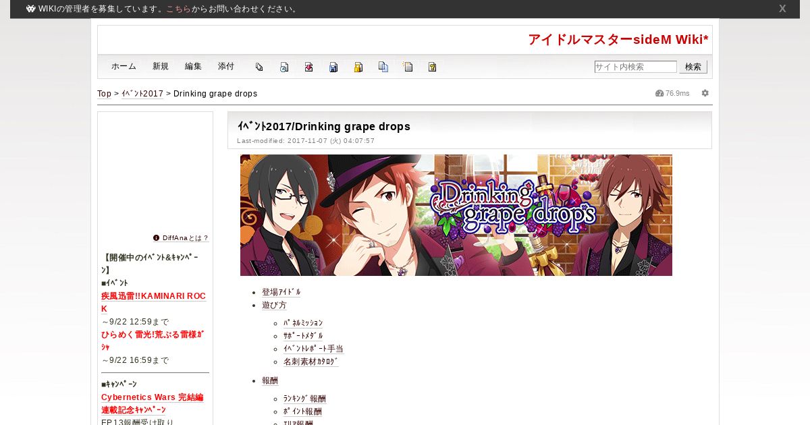810x425 pixels.
Task: Go to ｲﾍﾞﾝﾄ2017 in breadcrumb
Action: pyautogui.click(x=142, y=94)
